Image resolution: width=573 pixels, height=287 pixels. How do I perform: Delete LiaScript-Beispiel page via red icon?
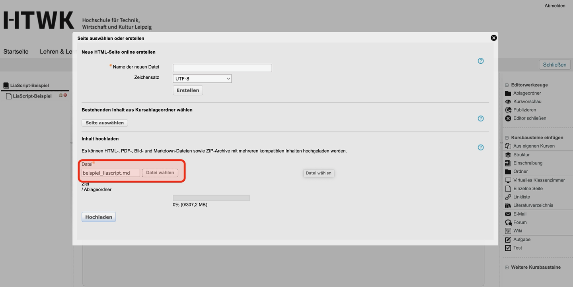pos(65,96)
